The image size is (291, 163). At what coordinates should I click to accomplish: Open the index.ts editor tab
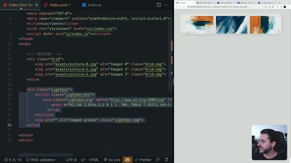[92, 5]
